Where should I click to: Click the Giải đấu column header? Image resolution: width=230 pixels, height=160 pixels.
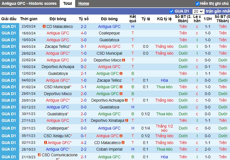pos(9,19)
